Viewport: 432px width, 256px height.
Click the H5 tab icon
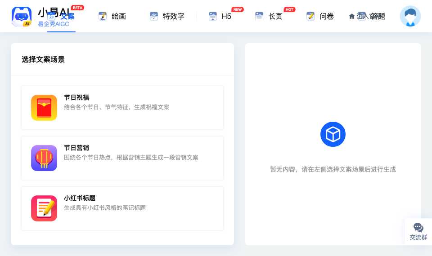(x=213, y=16)
